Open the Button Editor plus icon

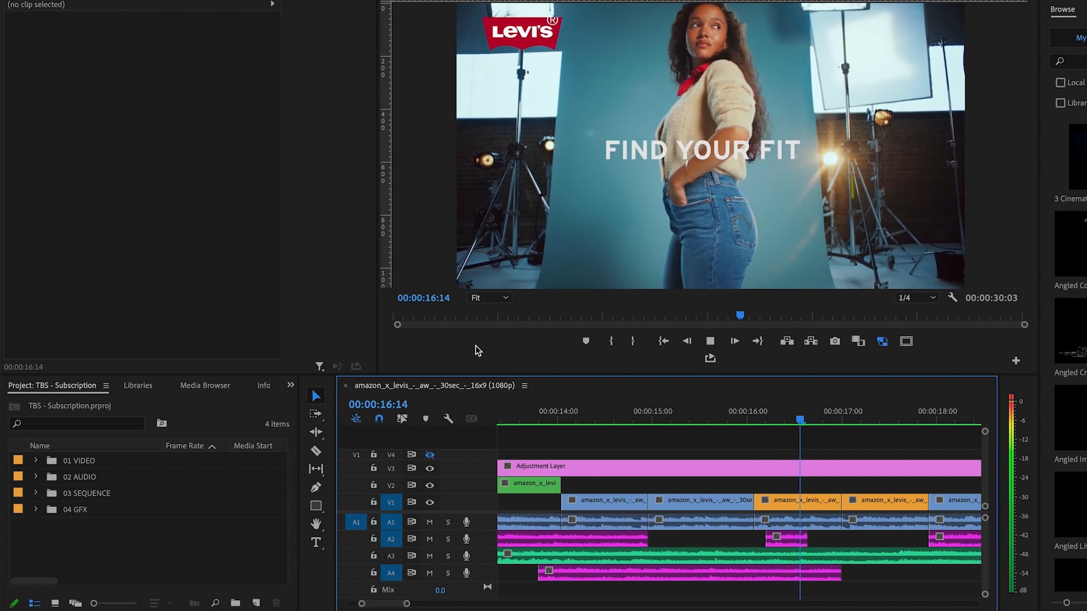[x=1016, y=360]
